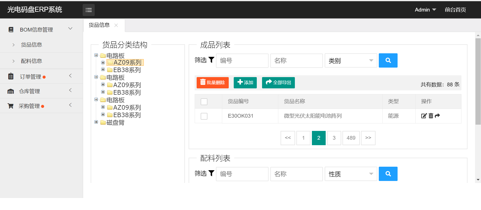This screenshot has width=481, height=210.
Task: Jump to page 1
Action: [x=303, y=138]
